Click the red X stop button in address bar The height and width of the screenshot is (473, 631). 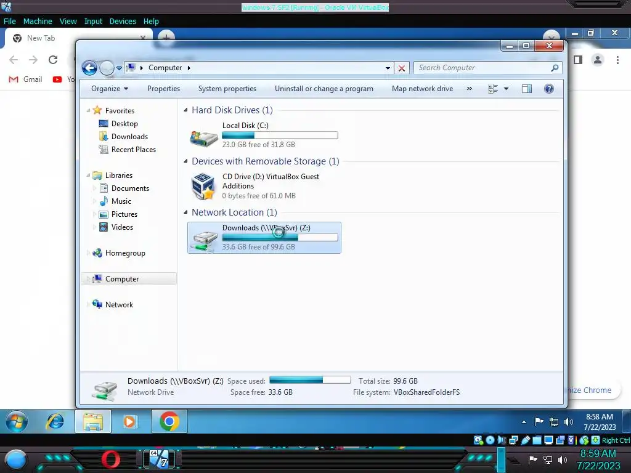(x=402, y=68)
